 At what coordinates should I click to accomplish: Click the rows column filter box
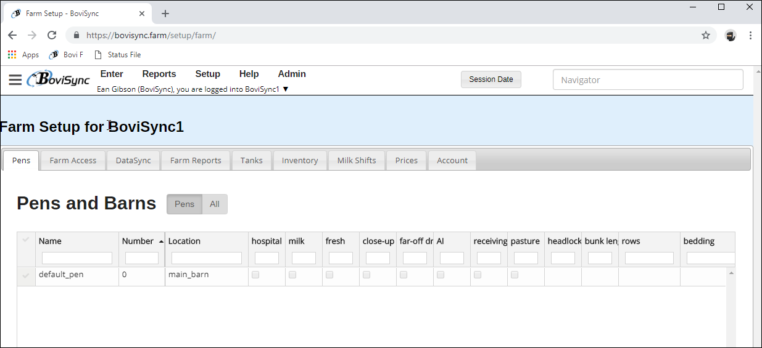coord(649,258)
